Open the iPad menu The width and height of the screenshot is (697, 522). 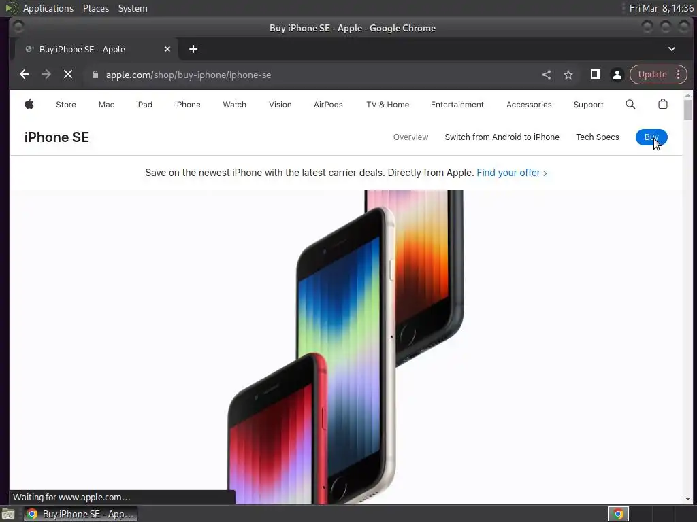[x=144, y=105]
